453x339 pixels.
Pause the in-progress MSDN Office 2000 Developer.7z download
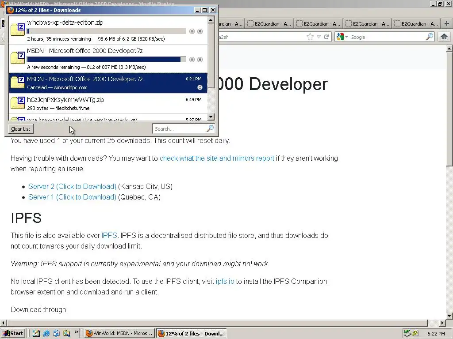192,60
